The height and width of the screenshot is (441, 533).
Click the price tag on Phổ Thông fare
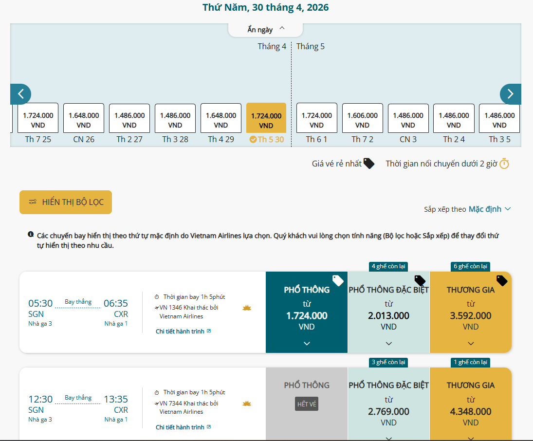coord(338,280)
